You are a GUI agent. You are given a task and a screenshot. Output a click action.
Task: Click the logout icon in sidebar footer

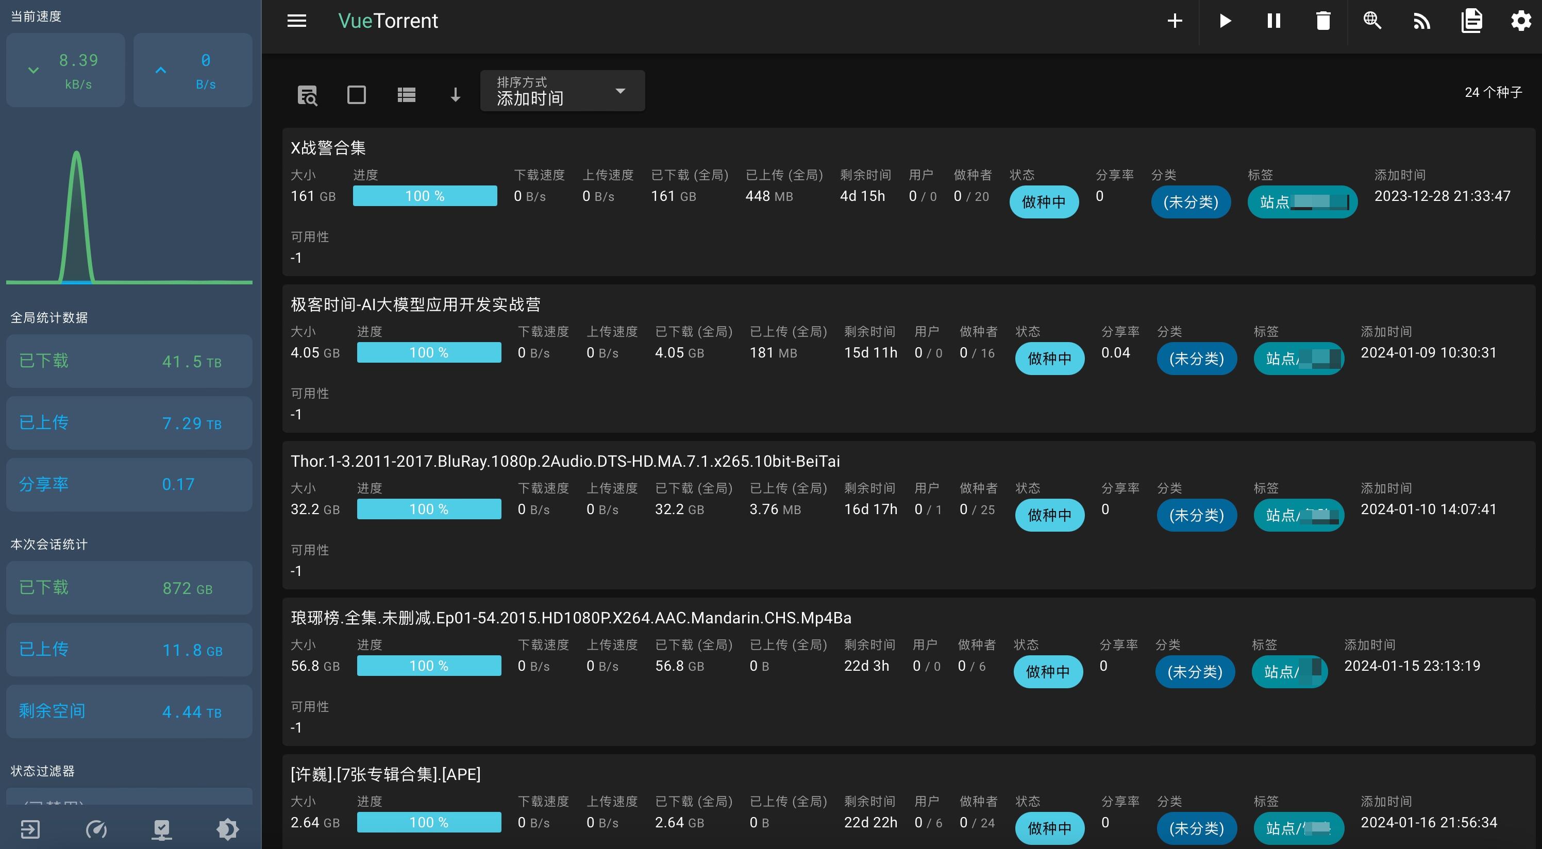coord(30,829)
